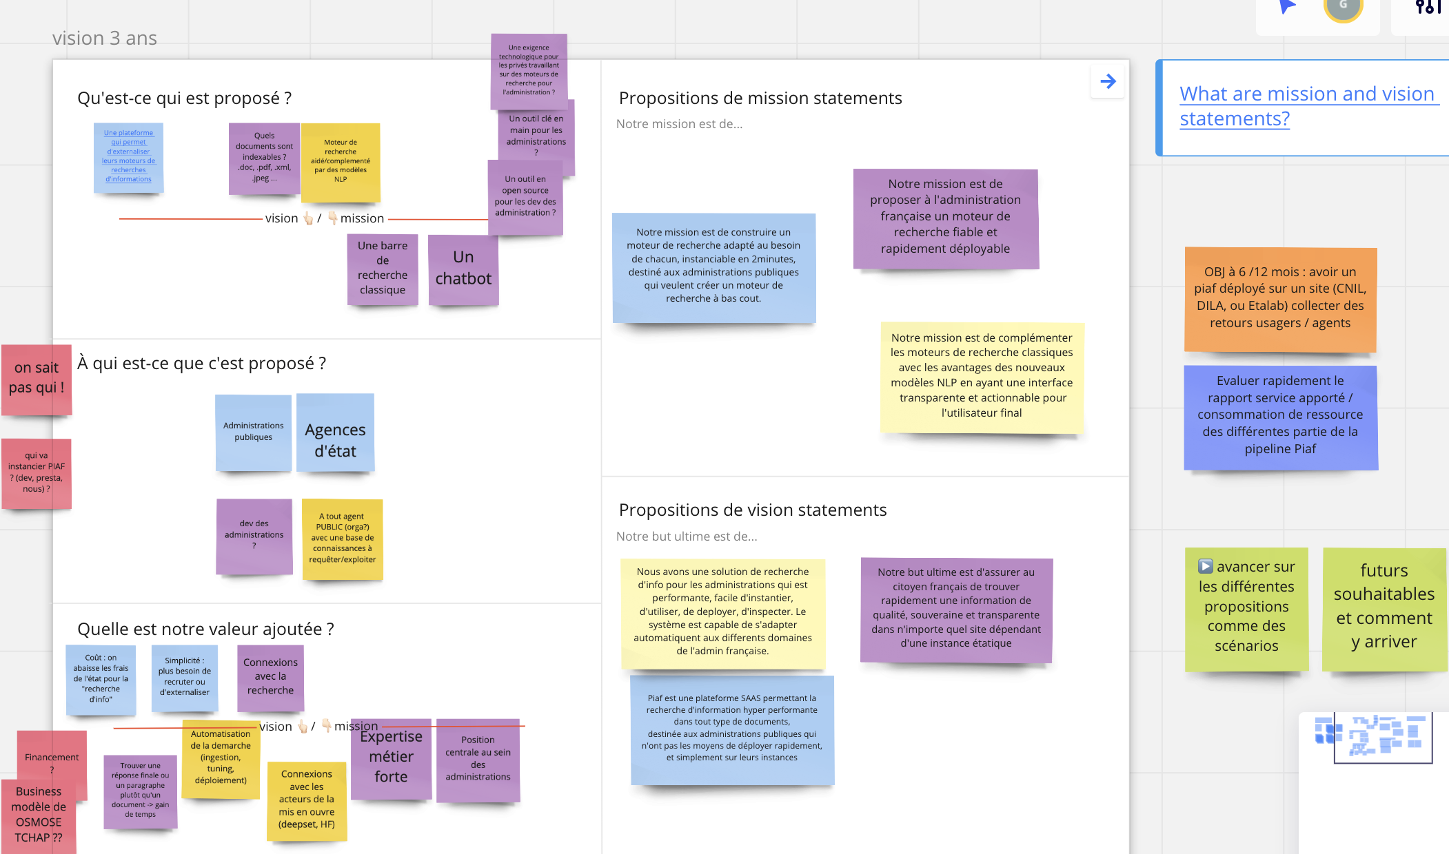Select the 'Agences d'état' blue sticky note
The image size is (1449, 854).
[x=335, y=433]
